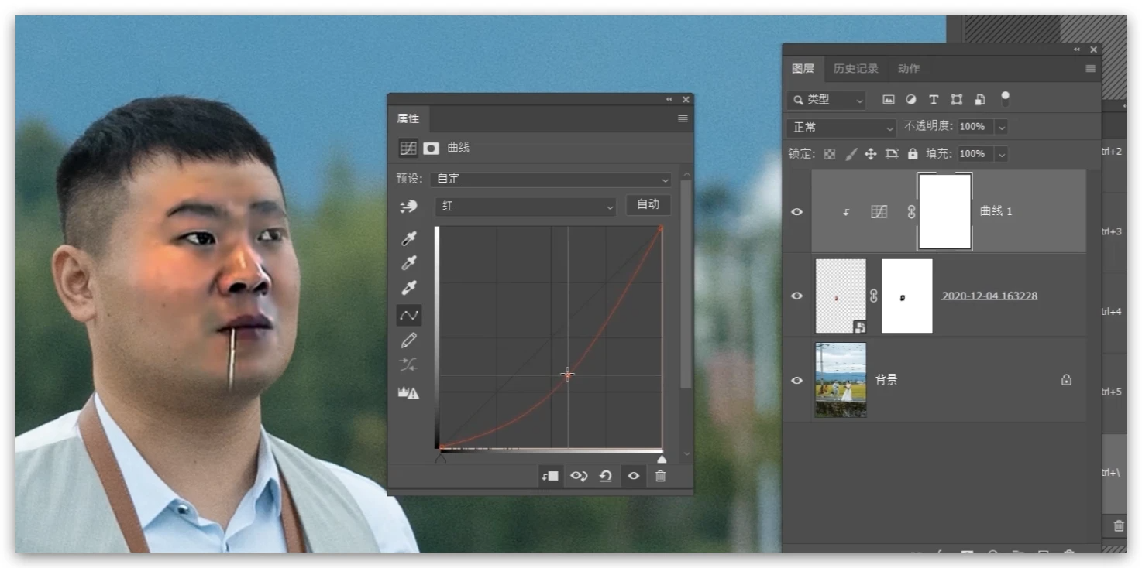Select the black point eyedropper in Curves
Screen dimensions: 1142x568
(408, 239)
